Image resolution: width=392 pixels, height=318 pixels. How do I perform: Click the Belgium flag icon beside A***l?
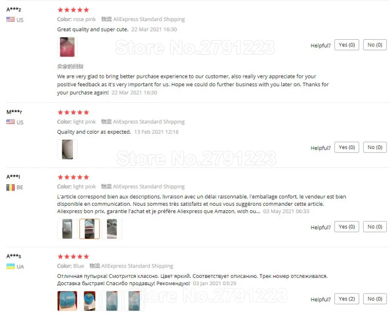click(x=10, y=187)
